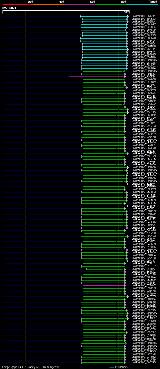Select the UniRef100_B0NI88 label
The width and height of the screenshot is (160, 369).
click(143, 96)
